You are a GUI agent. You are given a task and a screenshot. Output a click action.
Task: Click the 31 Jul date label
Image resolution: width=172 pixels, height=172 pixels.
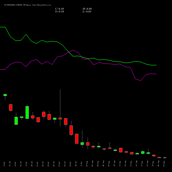tap(81, 164)
